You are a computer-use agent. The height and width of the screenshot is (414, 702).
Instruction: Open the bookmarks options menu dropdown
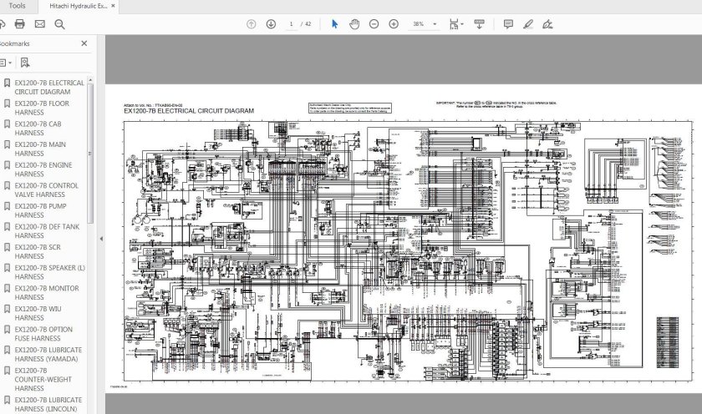coord(5,63)
